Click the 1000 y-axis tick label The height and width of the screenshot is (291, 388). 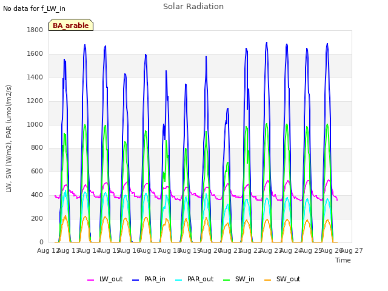click(35, 124)
